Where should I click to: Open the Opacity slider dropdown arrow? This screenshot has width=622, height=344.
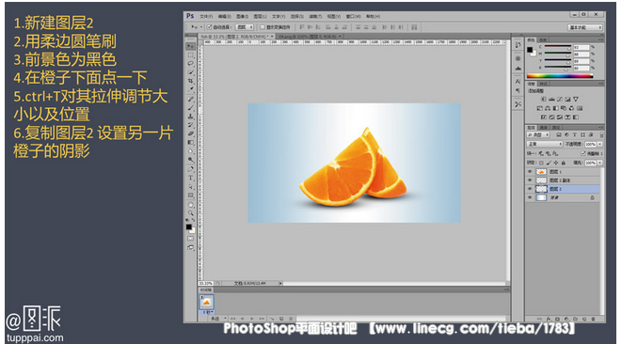tap(599, 144)
